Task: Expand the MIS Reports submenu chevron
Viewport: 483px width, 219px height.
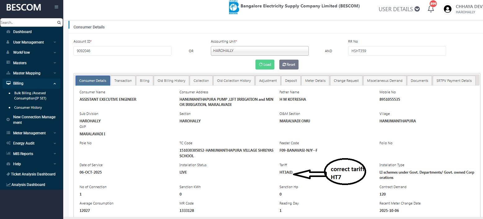Action: (55, 154)
